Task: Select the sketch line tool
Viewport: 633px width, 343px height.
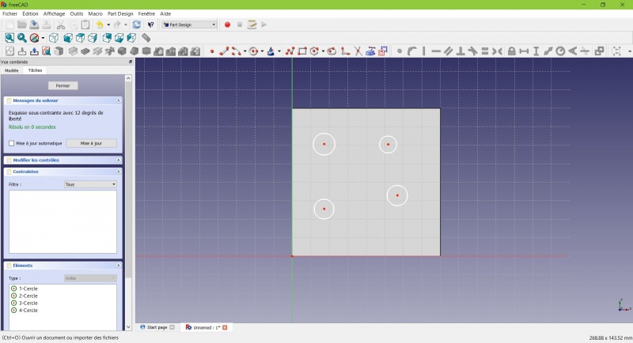Action: 224,51
